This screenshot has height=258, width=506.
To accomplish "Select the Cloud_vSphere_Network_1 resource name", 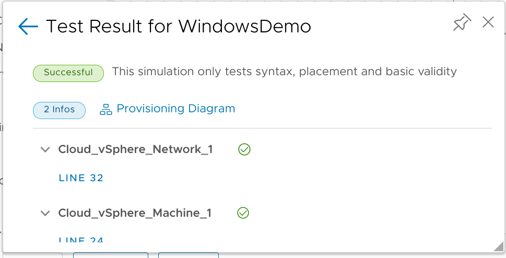I will click(x=135, y=150).
